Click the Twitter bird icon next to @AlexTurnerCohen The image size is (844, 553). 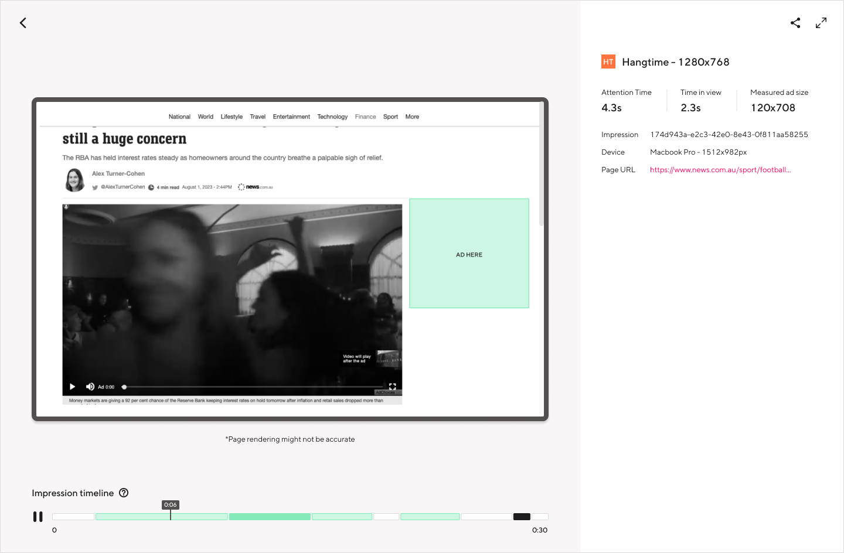95,187
